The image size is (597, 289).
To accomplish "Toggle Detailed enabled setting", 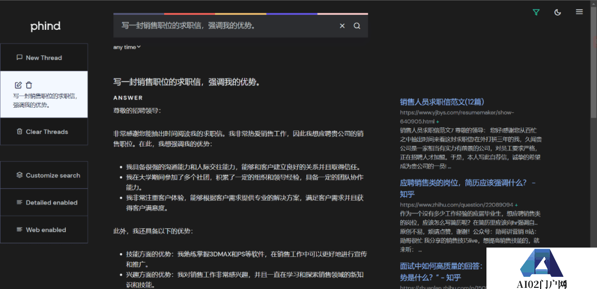I will click(44, 203).
